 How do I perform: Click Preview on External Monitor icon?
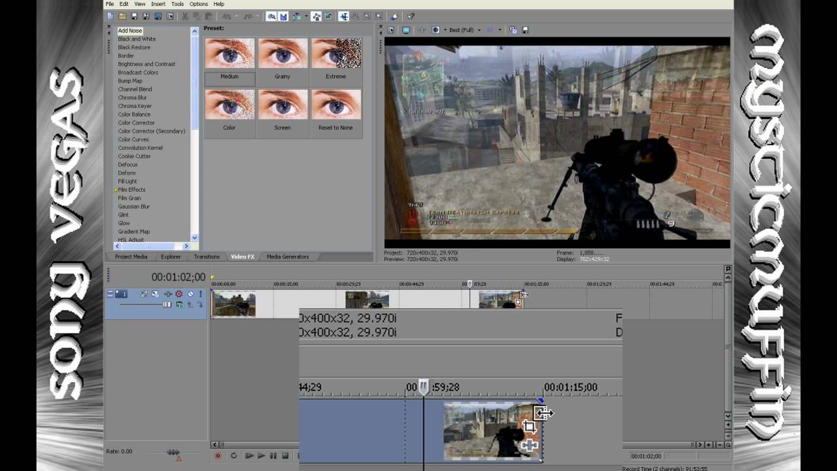pos(406,30)
